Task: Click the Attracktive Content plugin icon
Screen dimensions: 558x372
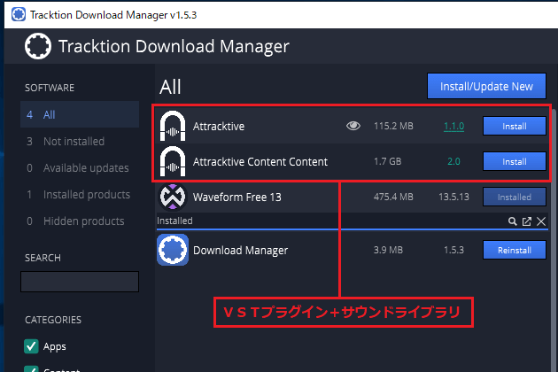Action: coord(174,162)
